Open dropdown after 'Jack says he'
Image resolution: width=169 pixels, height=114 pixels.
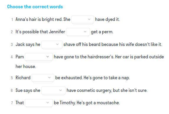point(52,44)
